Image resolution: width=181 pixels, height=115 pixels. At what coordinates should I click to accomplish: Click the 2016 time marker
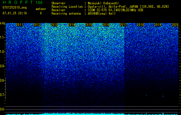[106, 24]
